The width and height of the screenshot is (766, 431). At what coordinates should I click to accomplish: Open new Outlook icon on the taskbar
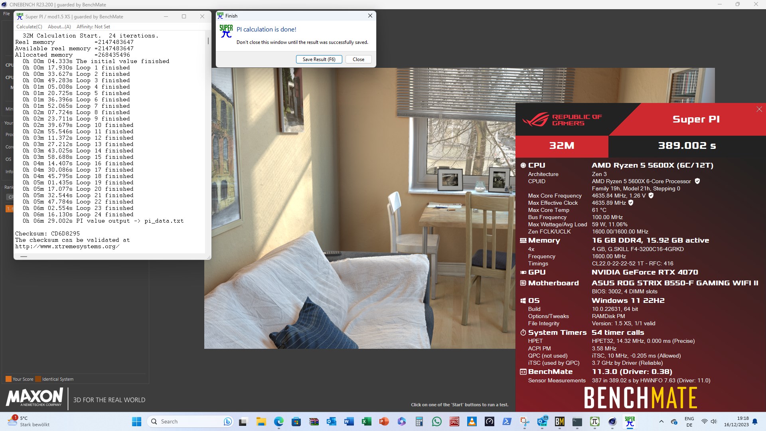coord(542,421)
